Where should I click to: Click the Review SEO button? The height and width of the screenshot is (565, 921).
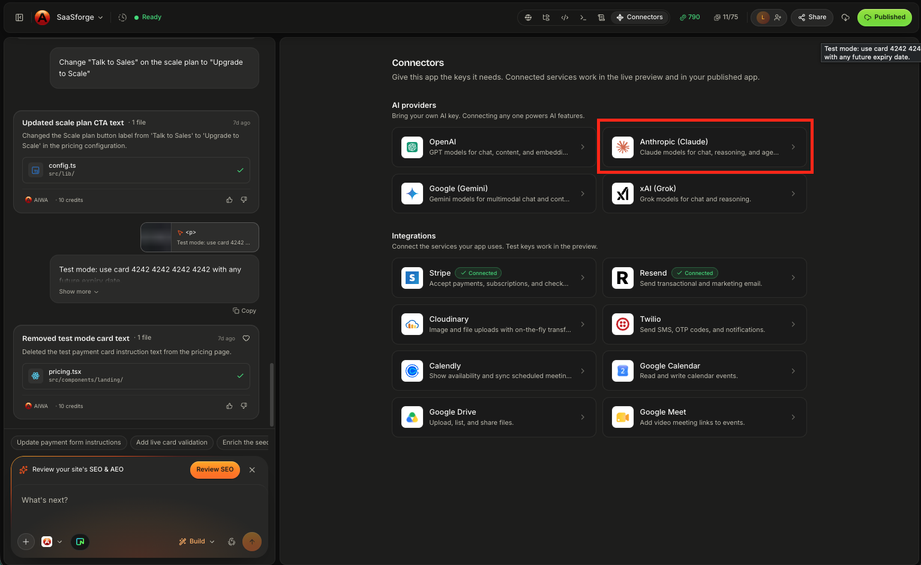tap(215, 470)
